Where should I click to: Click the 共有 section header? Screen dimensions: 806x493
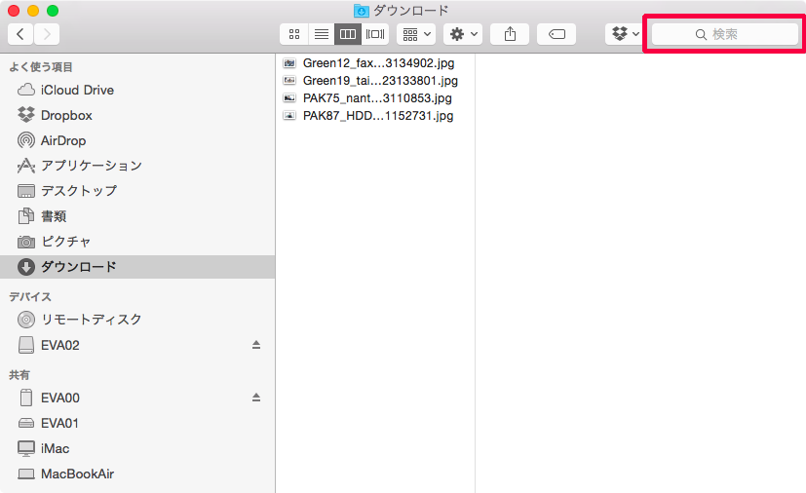[x=19, y=375]
